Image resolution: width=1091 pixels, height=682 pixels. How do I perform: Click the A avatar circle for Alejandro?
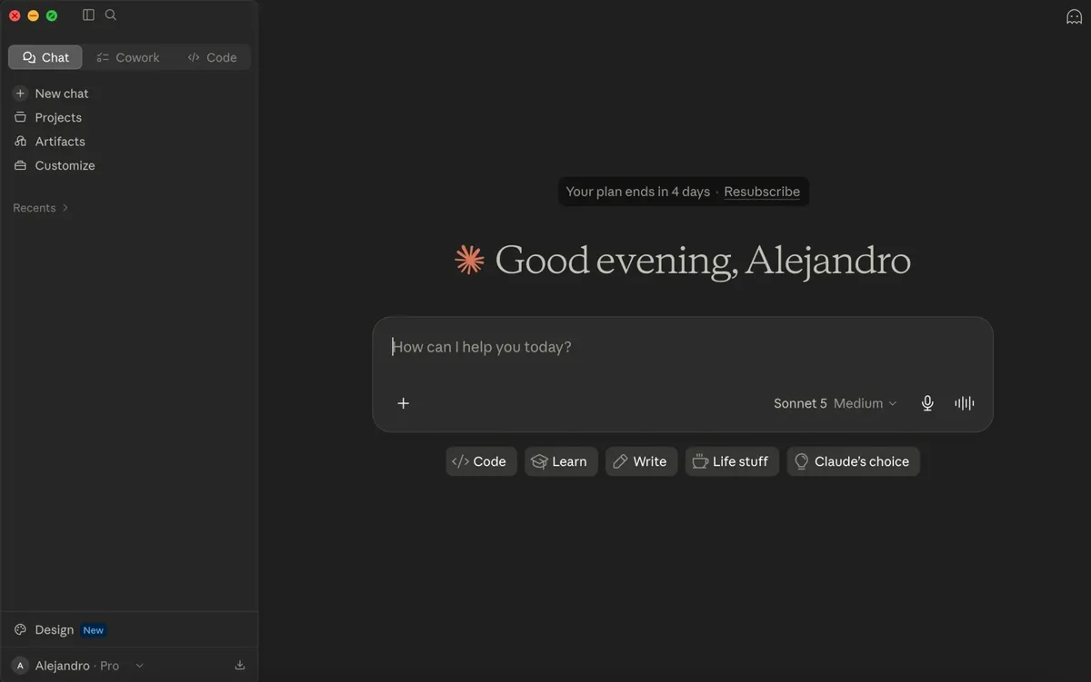point(20,666)
